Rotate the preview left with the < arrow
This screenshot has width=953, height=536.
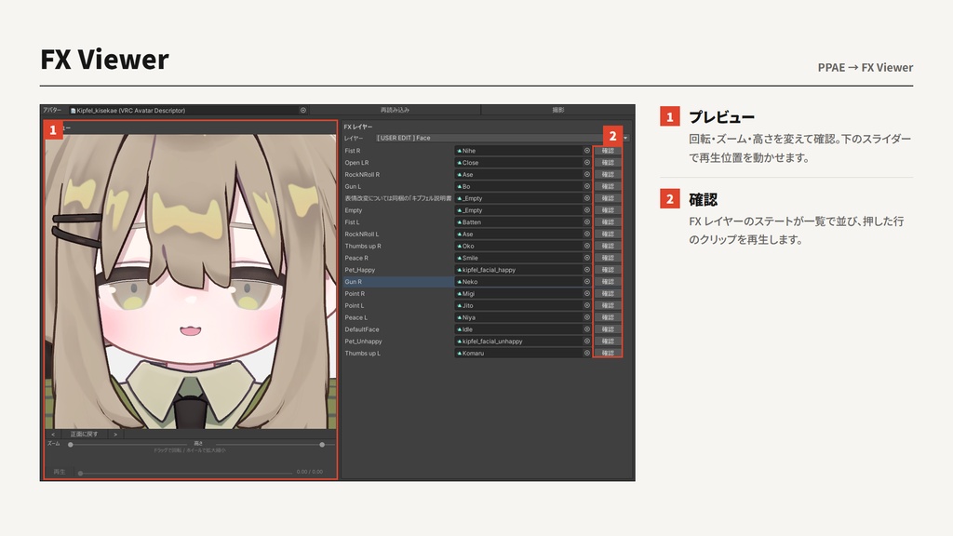53,435
